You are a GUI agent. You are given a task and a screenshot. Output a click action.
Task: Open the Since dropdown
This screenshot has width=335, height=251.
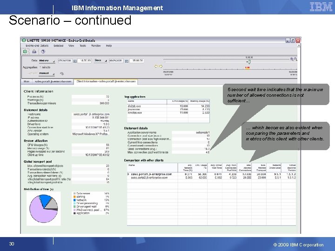click(x=100, y=60)
